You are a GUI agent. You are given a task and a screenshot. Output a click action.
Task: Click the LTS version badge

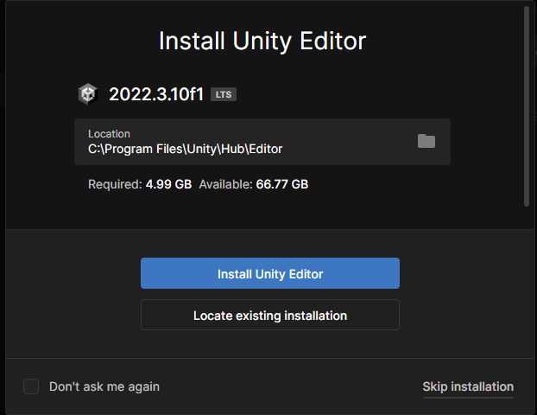pyautogui.click(x=224, y=94)
